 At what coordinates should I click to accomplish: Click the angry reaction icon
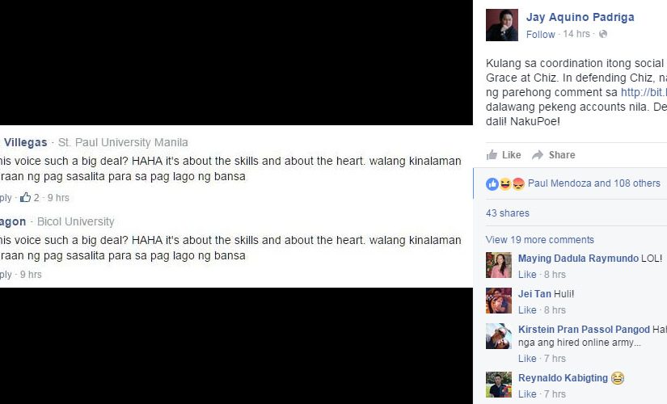pos(517,184)
